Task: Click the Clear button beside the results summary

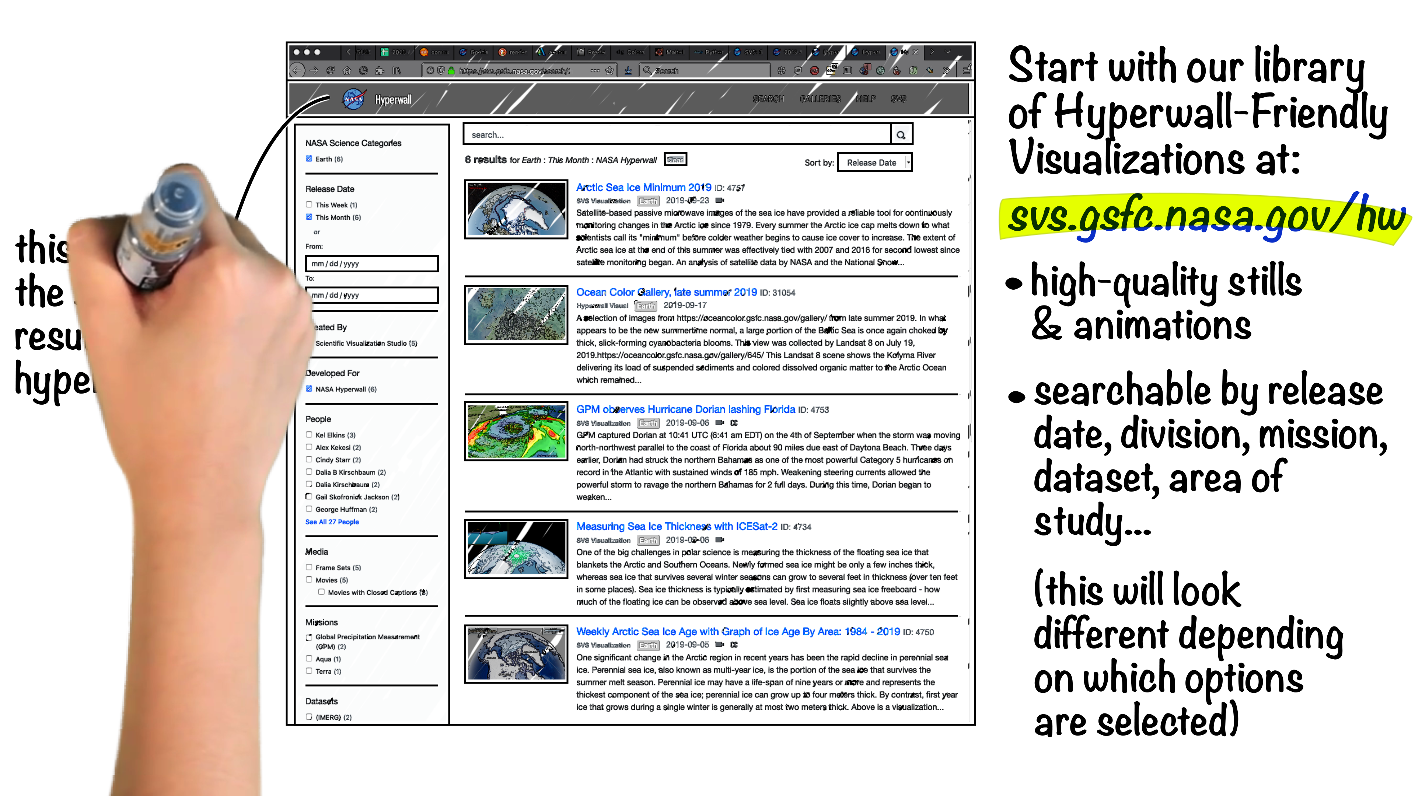Action: click(x=676, y=159)
